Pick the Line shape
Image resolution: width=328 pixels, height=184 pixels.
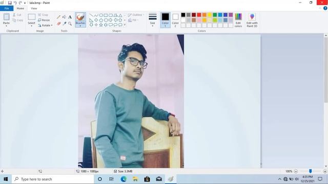pos(91,15)
